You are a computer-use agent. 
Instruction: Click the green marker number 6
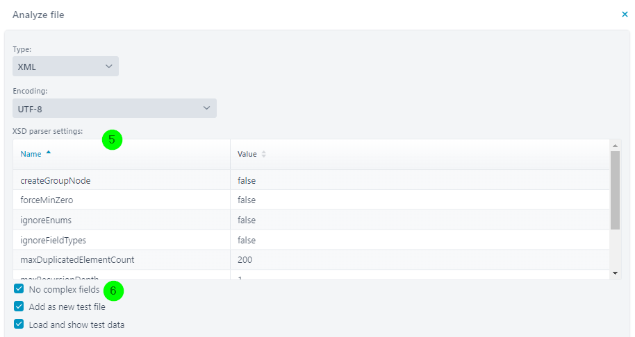pos(113,291)
